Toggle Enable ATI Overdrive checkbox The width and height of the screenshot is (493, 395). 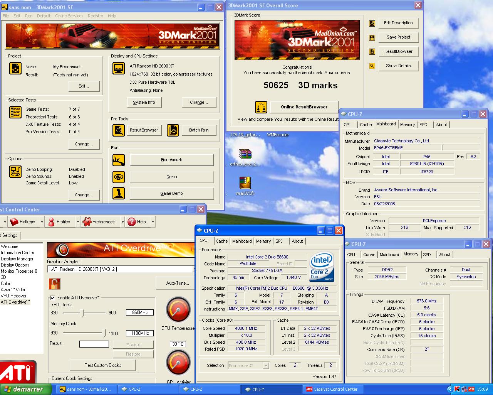pos(53,298)
